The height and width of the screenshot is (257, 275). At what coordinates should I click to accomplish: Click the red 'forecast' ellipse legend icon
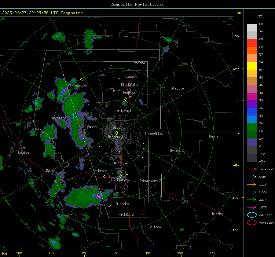(252, 222)
